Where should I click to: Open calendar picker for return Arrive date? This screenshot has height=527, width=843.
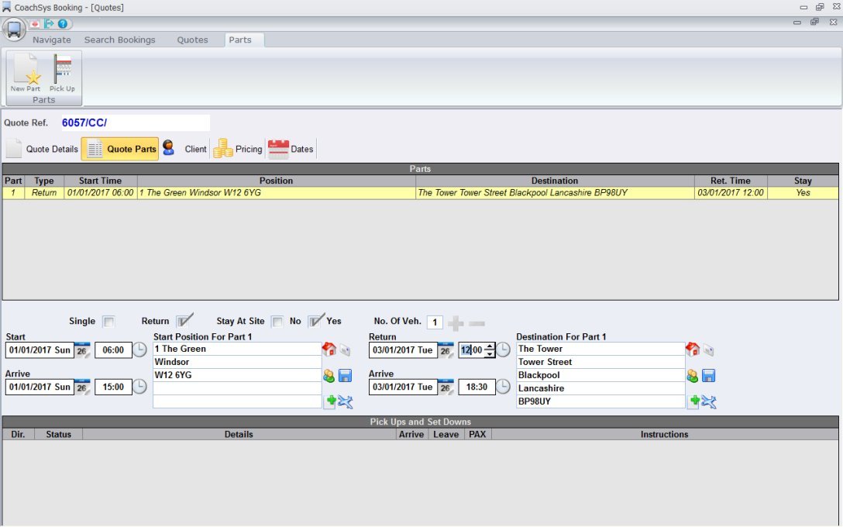coord(446,387)
